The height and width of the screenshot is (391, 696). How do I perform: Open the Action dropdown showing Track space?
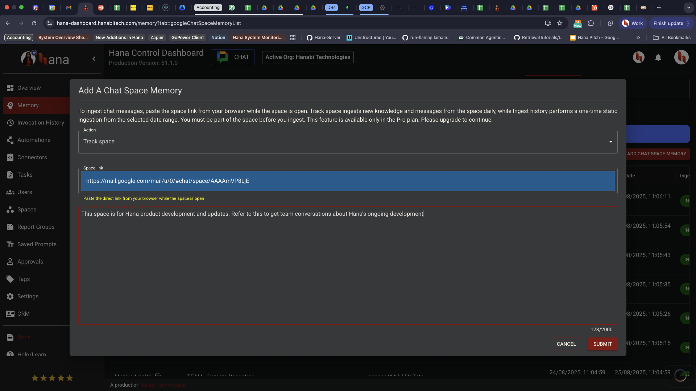(348, 142)
